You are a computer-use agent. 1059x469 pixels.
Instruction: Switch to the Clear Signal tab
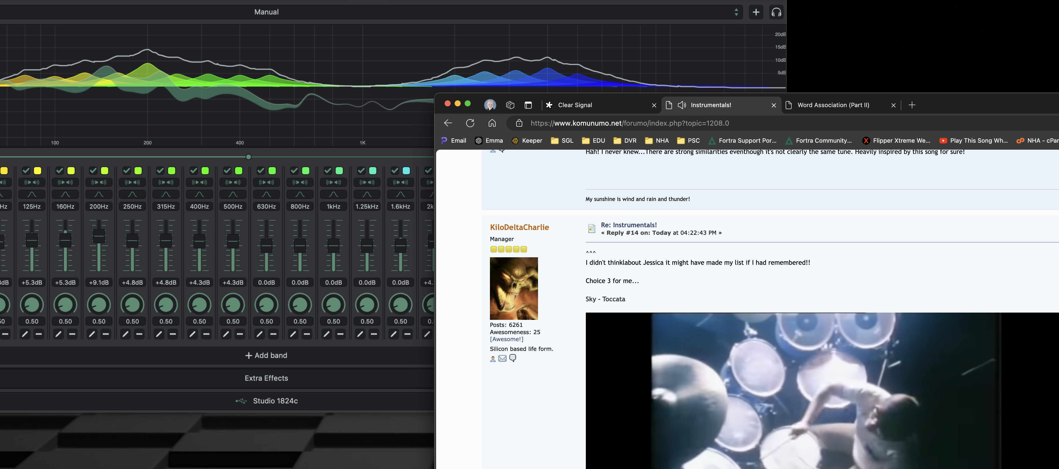tap(575, 105)
